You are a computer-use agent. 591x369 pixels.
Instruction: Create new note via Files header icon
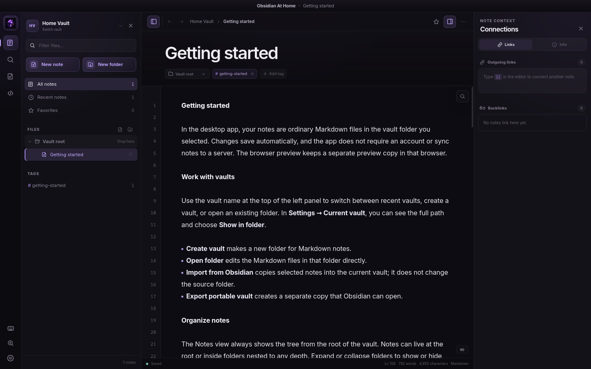(x=120, y=130)
